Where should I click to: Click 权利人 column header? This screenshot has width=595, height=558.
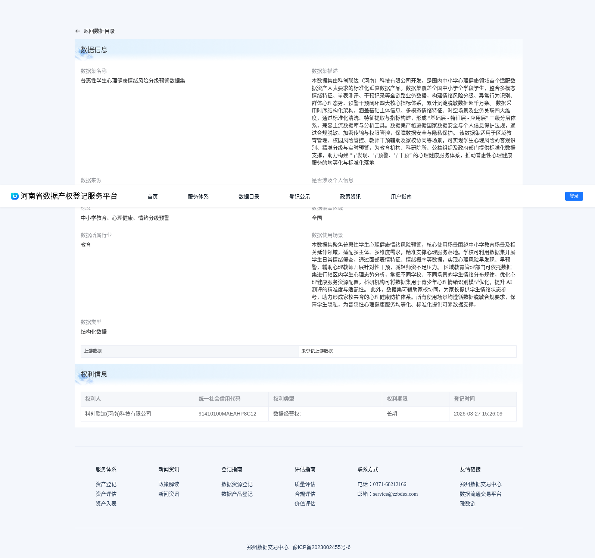(137, 399)
